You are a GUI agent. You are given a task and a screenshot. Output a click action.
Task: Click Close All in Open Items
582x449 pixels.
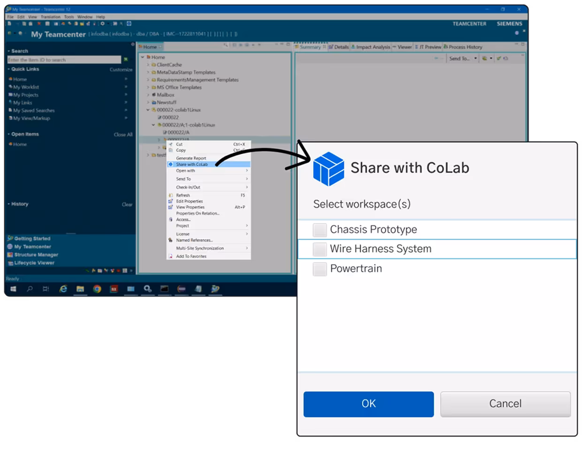(x=123, y=135)
